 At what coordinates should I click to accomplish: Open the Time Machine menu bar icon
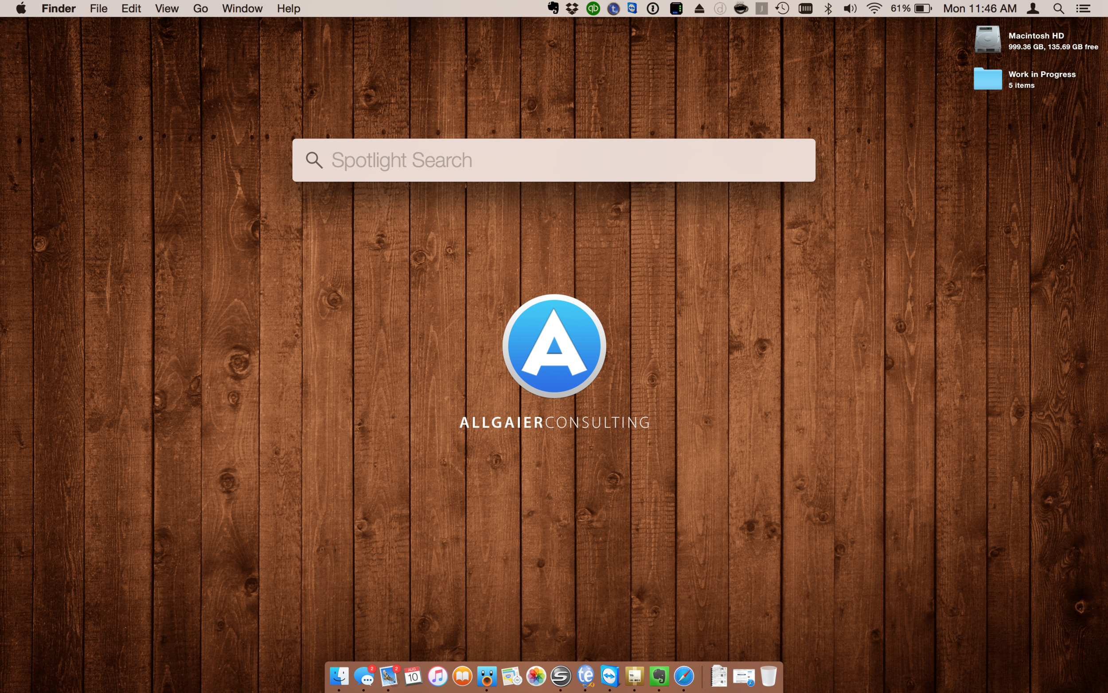coord(782,8)
